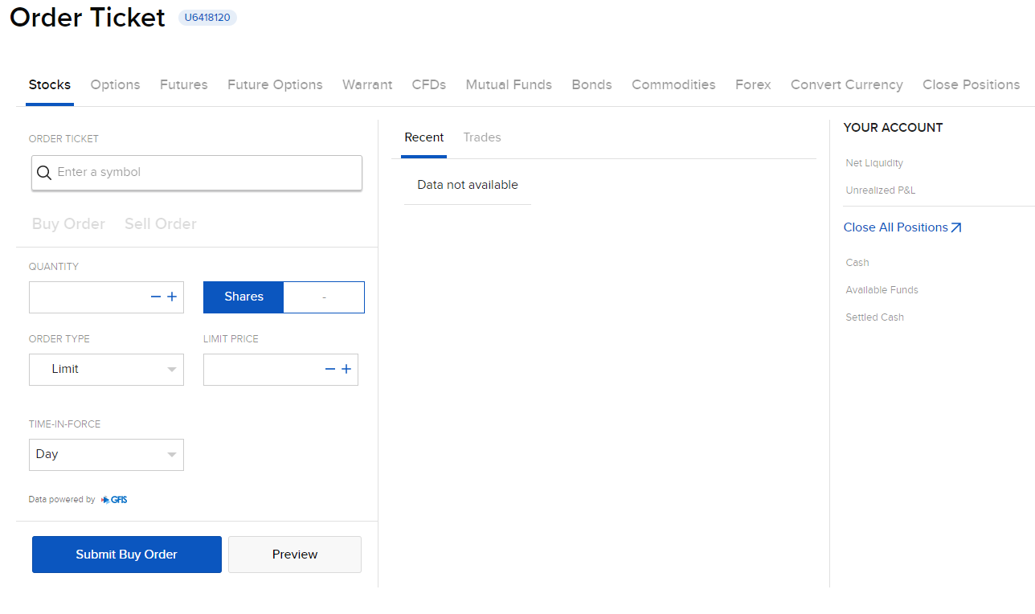Go to the Bonds tab
1035x614 pixels.
[592, 84]
